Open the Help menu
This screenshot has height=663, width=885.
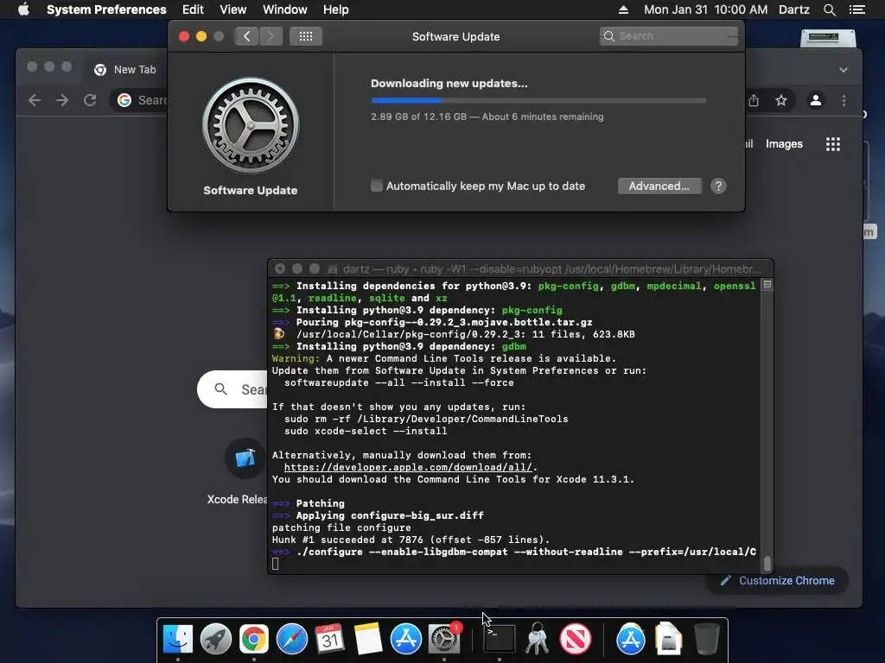[x=336, y=9]
